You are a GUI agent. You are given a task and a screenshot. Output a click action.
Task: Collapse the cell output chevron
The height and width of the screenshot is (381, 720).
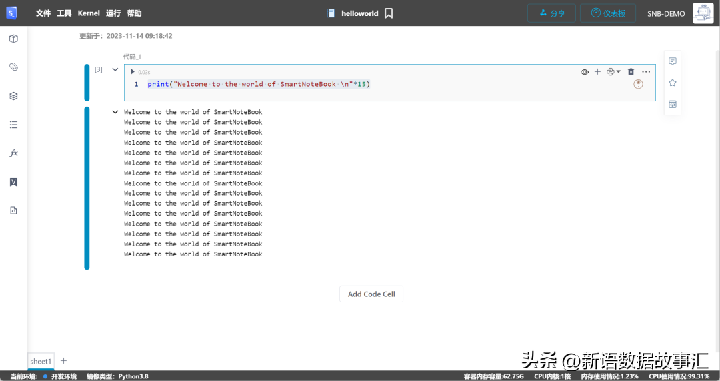(115, 112)
